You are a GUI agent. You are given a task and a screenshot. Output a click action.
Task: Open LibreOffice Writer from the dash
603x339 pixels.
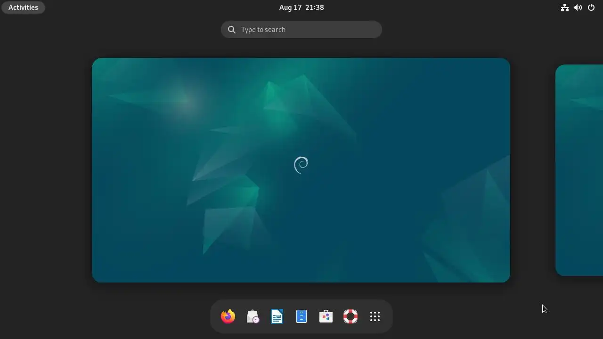click(x=277, y=316)
